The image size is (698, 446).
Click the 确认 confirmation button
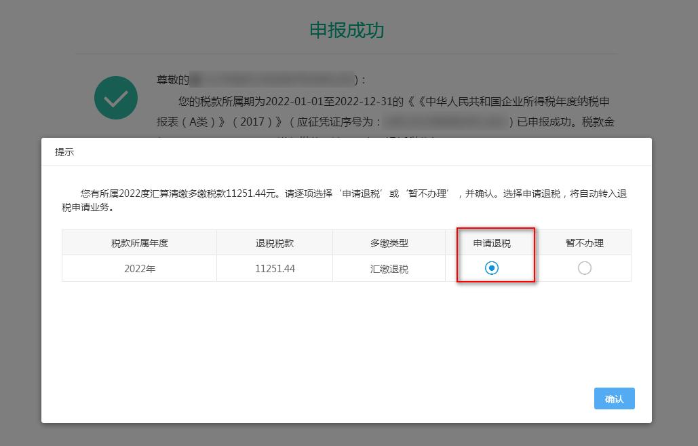(x=613, y=398)
